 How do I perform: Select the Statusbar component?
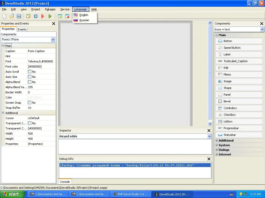coord(239,135)
